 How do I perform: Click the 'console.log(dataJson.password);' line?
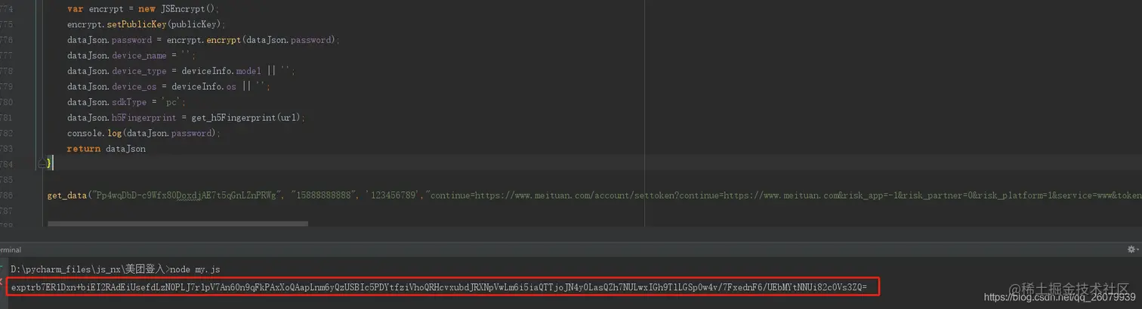(144, 133)
